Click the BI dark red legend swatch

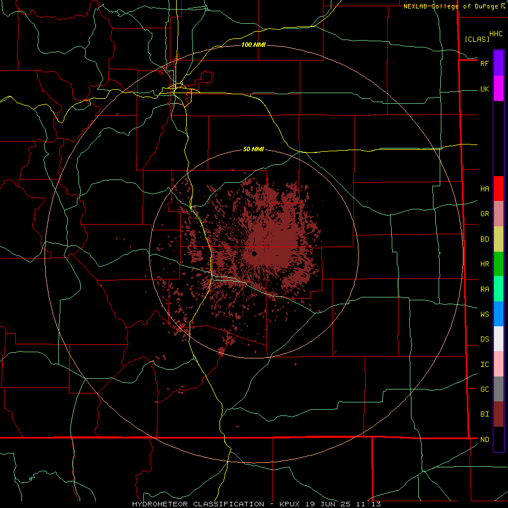(498, 414)
